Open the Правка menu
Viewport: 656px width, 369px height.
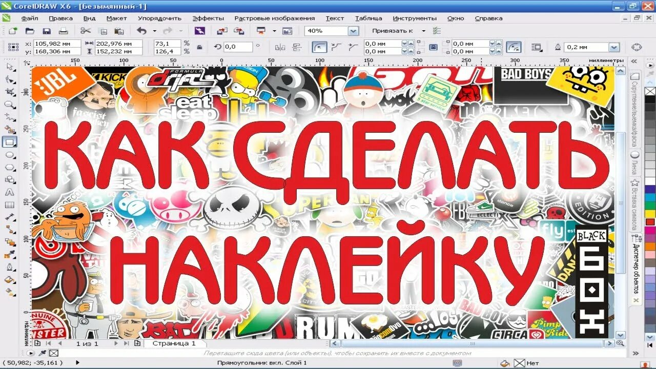(x=60, y=18)
